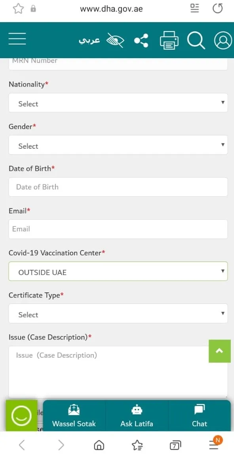Tap the browser bookmark star icon

(x=18, y=9)
